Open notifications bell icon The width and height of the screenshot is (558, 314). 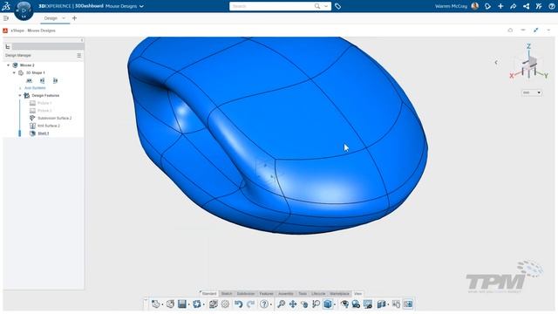tap(487, 6)
